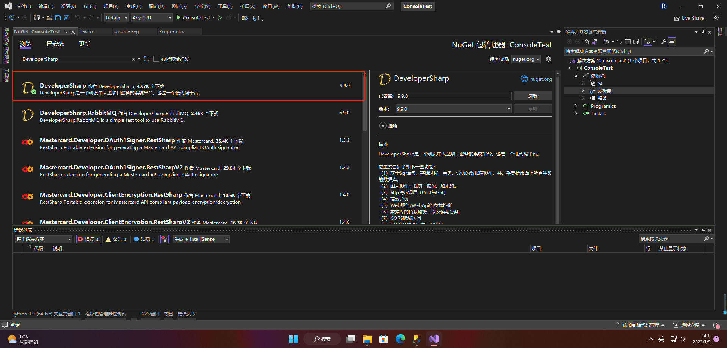Open Debug configuration dropdown
Screen dimensions: 727x348
click(116, 17)
